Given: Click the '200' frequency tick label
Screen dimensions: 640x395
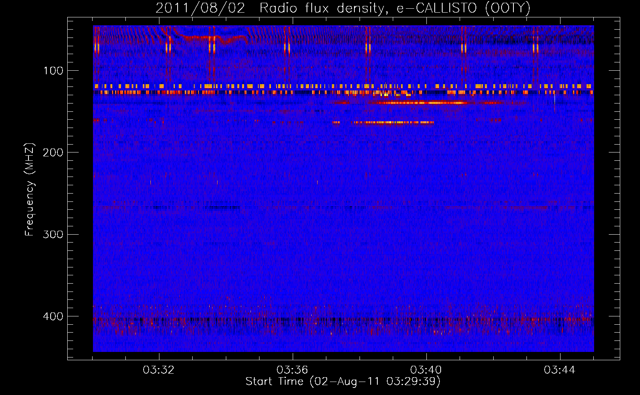Looking at the screenshot, I should 53,152.
